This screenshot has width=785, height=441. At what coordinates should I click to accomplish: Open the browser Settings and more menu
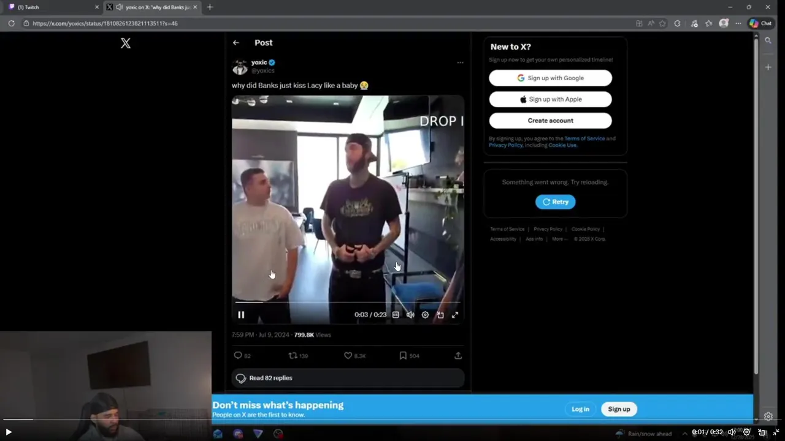point(738,23)
